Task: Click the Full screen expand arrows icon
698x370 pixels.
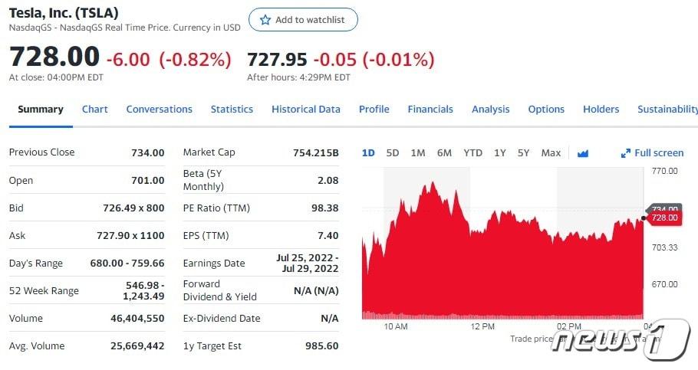Action: 625,153
